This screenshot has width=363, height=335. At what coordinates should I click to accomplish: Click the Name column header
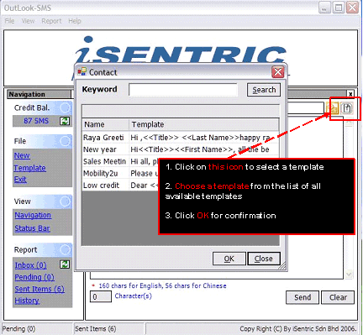tap(106, 124)
